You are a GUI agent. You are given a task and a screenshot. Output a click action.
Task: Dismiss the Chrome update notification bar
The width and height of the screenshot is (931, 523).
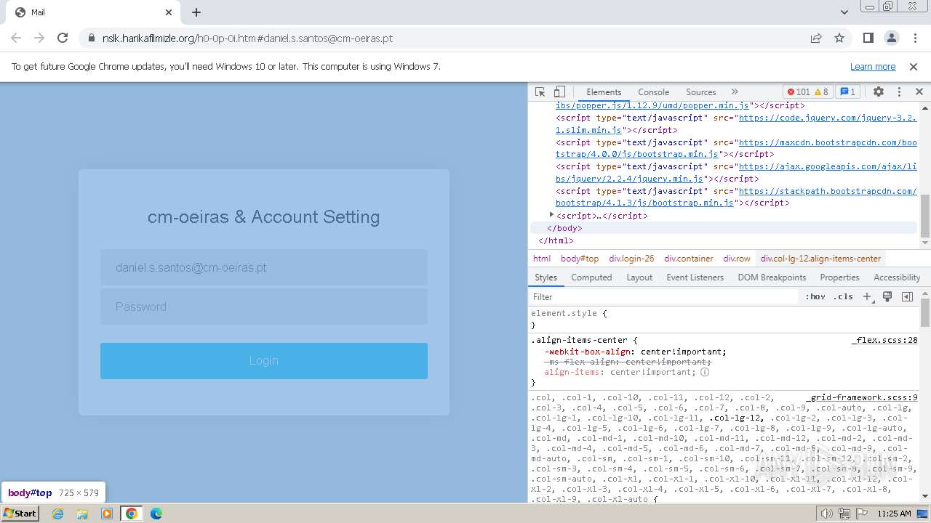click(x=914, y=66)
